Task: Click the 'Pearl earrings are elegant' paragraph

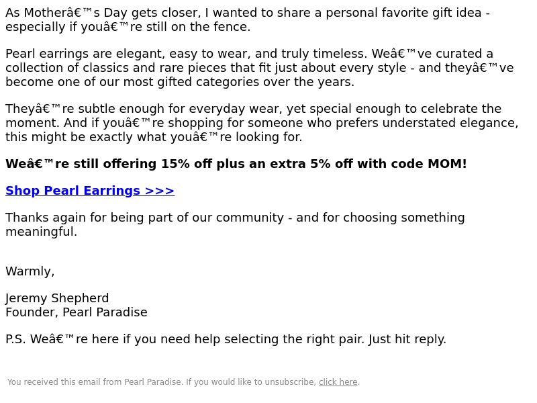Action: pyautogui.click(x=260, y=68)
